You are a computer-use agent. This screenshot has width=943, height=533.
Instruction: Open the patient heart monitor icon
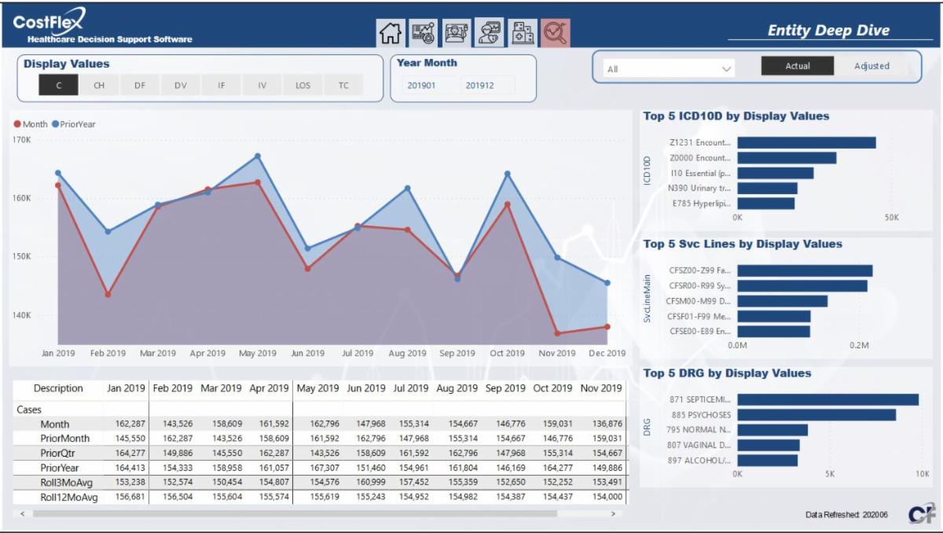[x=490, y=32]
